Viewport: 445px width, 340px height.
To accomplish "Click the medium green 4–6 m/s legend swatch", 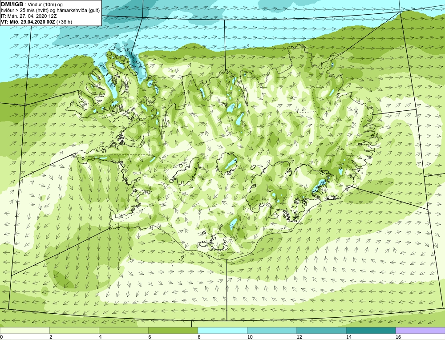I will pos(123,330).
